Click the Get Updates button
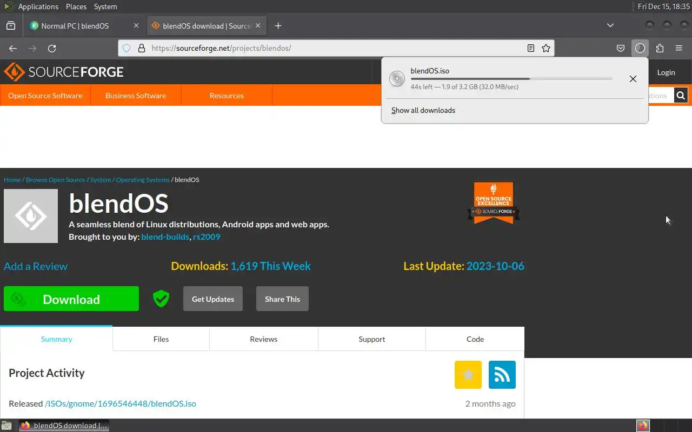Image resolution: width=692 pixels, height=432 pixels. (x=213, y=299)
